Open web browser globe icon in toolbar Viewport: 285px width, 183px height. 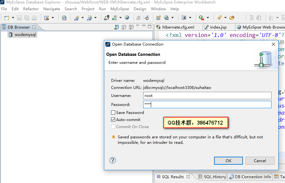click(127, 17)
